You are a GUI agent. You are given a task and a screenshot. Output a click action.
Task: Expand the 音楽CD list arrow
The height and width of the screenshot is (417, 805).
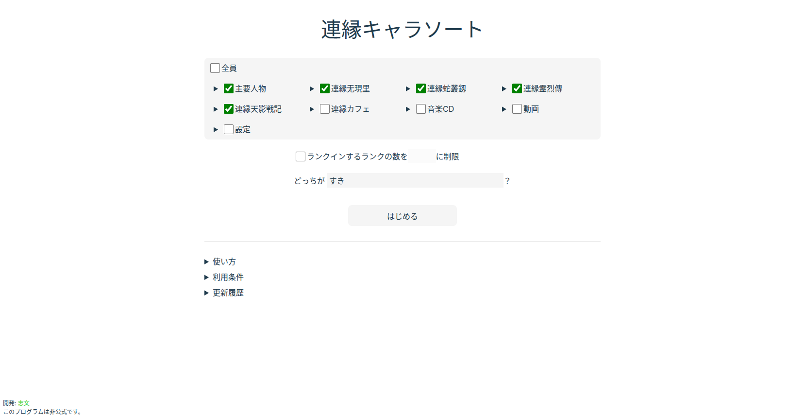408,109
